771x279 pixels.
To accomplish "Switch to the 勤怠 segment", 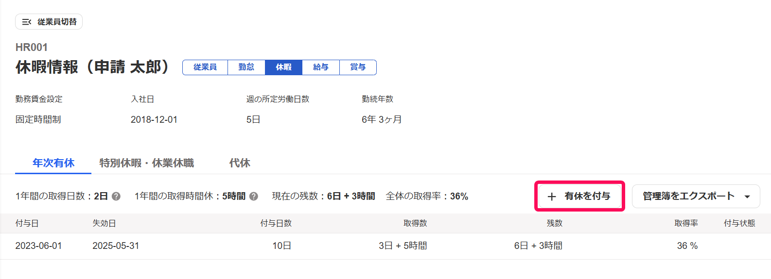I will [x=246, y=67].
